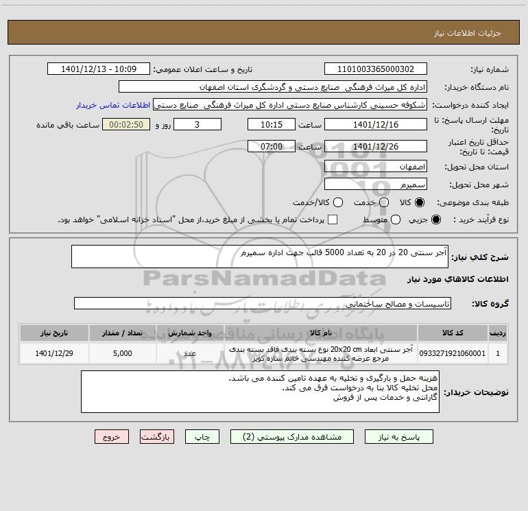Click the response deadline time 10:15
528x511 pixels.
[x=272, y=124]
